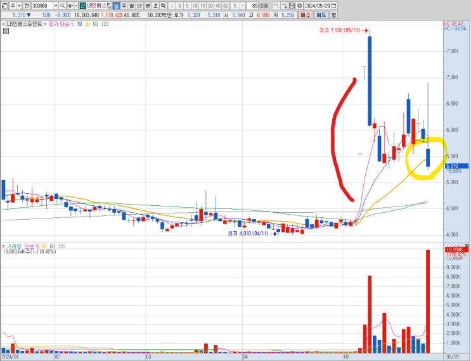471x361 pixels.
Task: Click the save chart floppy disk icon
Action: 292,6
